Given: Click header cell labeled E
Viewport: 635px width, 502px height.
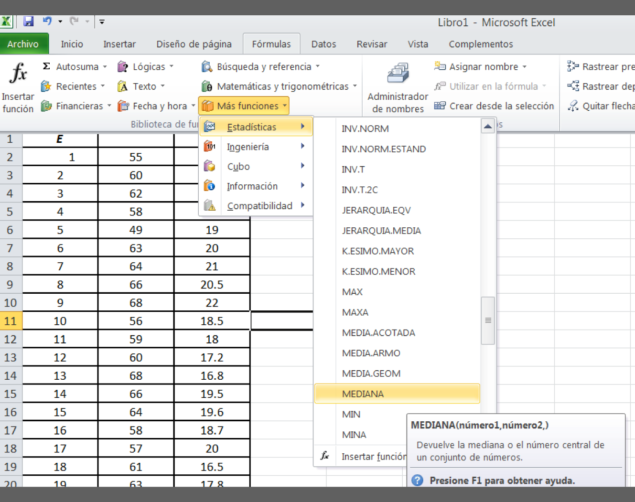Looking at the screenshot, I should coord(60,139).
